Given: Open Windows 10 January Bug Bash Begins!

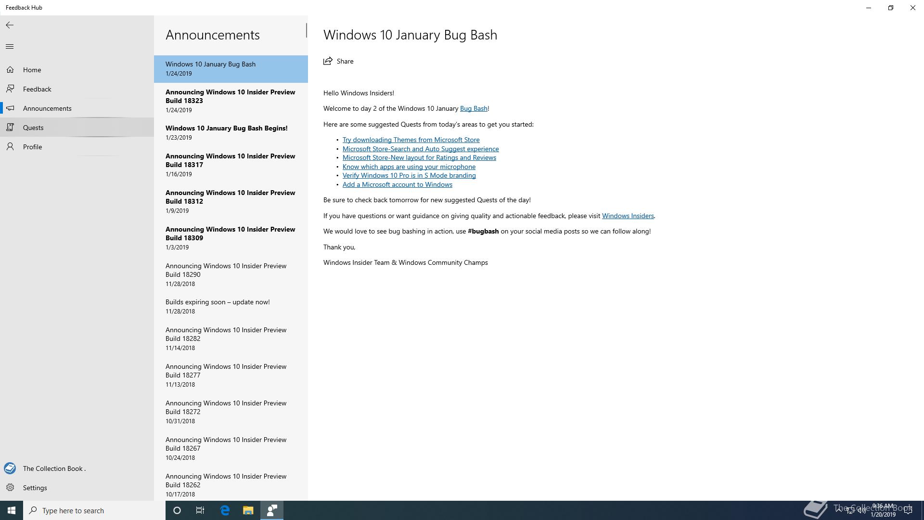Looking at the screenshot, I should pyautogui.click(x=231, y=133).
